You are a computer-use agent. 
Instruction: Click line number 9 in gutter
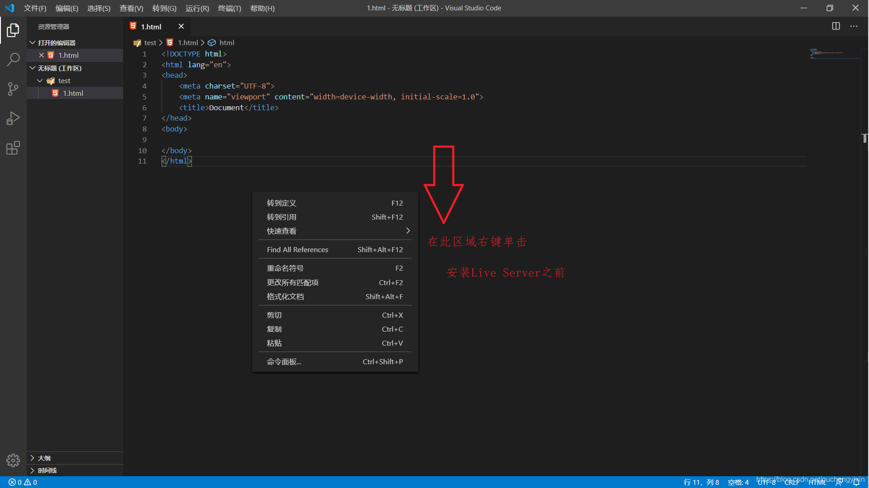point(144,140)
